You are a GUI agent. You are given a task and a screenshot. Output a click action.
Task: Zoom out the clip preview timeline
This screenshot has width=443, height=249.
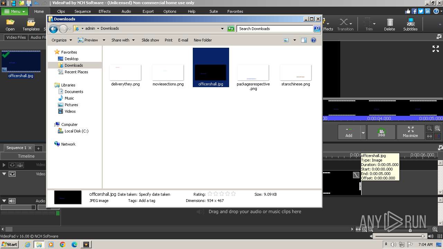click(430, 128)
